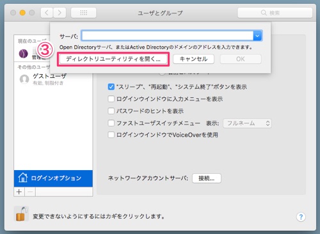This screenshot has width=320, height=234.
Task: Select ログインオプション in the sidebar
Action: 53,178
